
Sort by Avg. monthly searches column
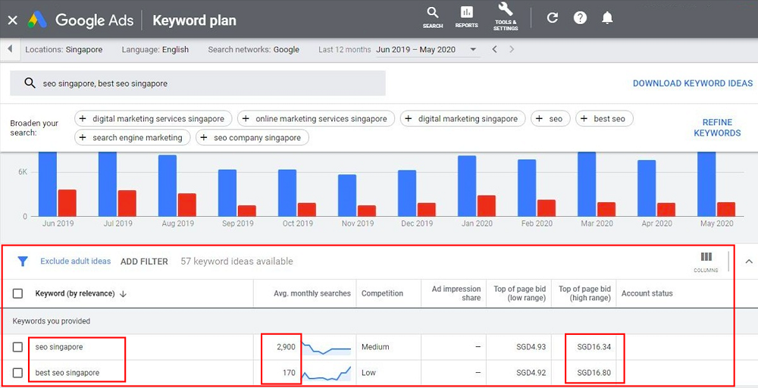tap(312, 293)
